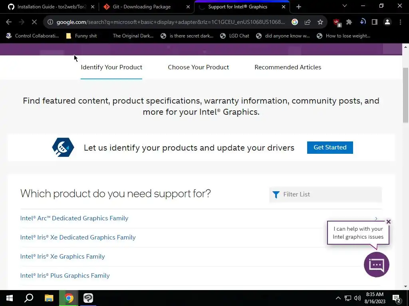Open 'How to lose weight...' bookmark
This screenshot has width=409, height=306.
point(343,36)
